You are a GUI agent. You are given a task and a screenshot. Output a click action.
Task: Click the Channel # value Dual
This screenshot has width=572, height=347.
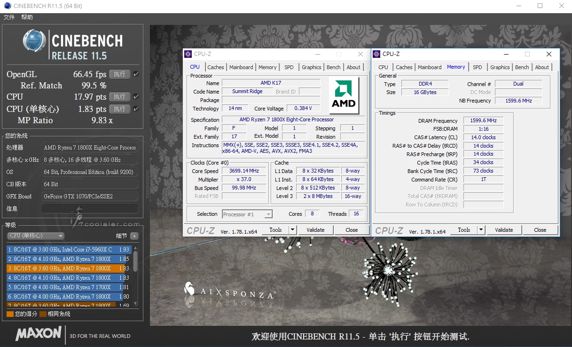click(518, 84)
